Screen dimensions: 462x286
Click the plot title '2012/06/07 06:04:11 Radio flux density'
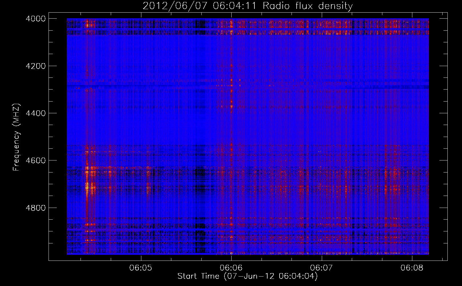(248, 6)
